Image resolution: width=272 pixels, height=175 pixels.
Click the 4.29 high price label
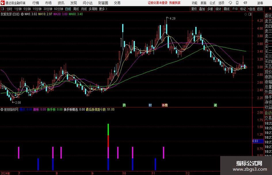(173, 19)
